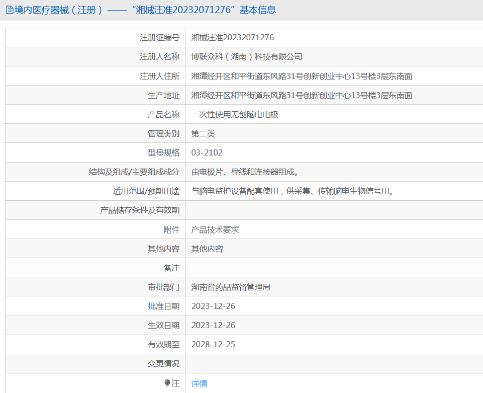
Task: Click the 注册证编号 label
Action: (159, 38)
